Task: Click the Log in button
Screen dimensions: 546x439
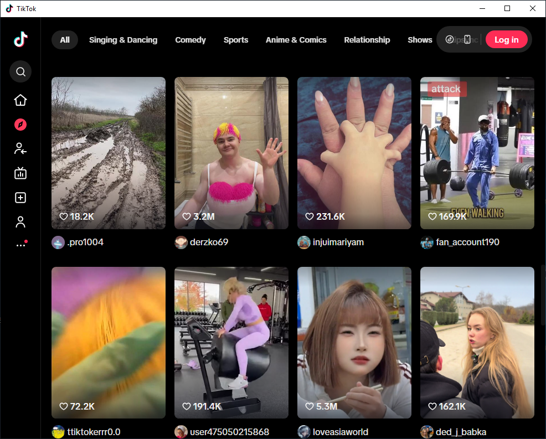Action: click(x=507, y=39)
